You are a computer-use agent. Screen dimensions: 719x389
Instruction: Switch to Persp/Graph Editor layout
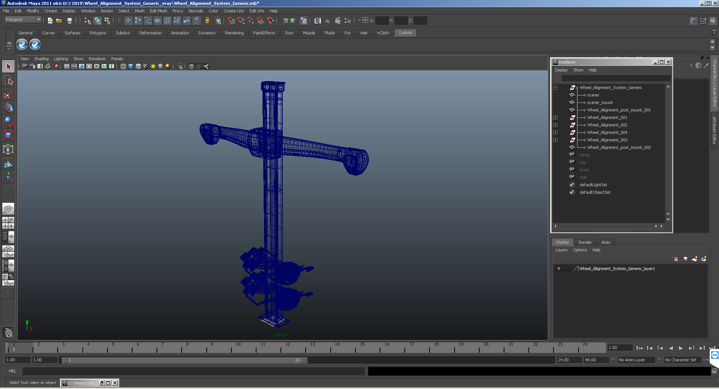tap(8, 251)
